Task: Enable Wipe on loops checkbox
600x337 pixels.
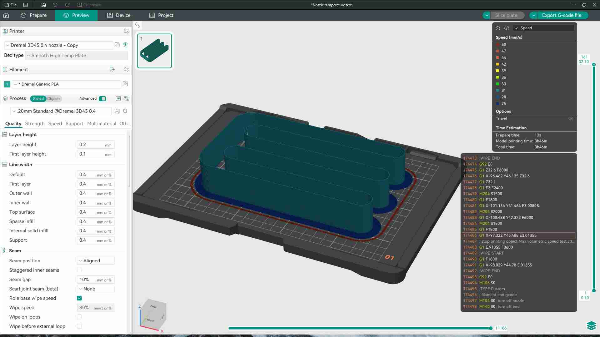Action: point(79,317)
